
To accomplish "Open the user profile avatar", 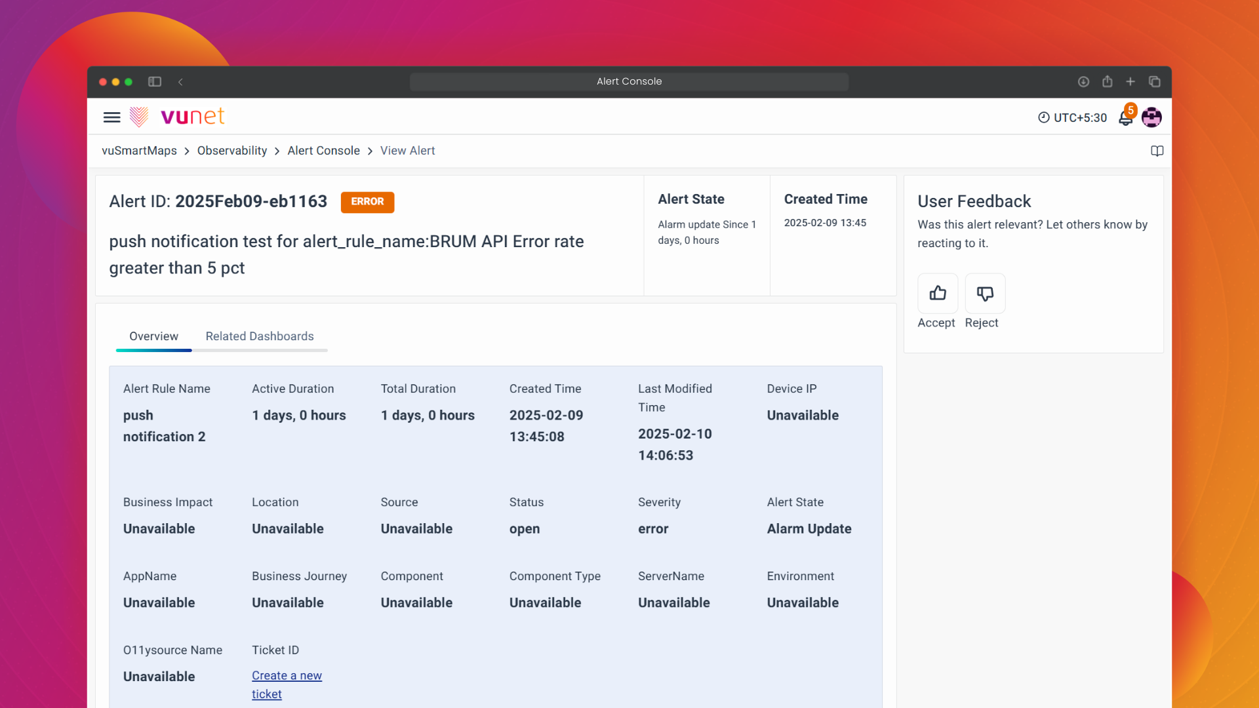I will coord(1151,117).
